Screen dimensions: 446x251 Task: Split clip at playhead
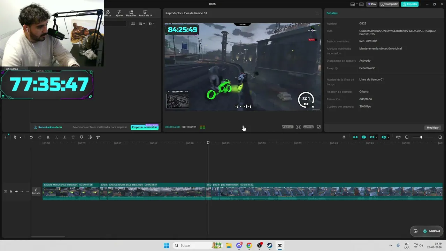coord(48,137)
